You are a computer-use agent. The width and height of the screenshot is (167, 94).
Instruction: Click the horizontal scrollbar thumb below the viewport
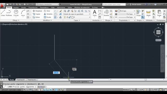[x=146, y=79]
